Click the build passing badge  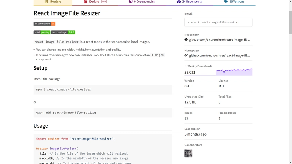[x=42, y=32]
